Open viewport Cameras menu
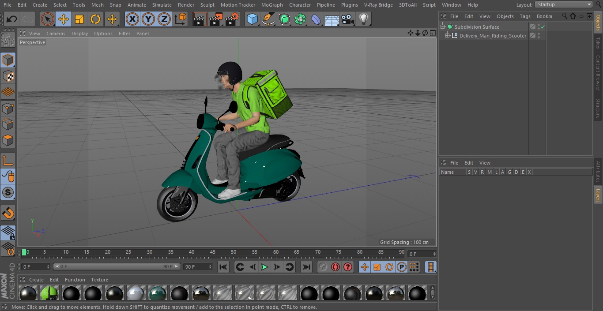 (56, 34)
